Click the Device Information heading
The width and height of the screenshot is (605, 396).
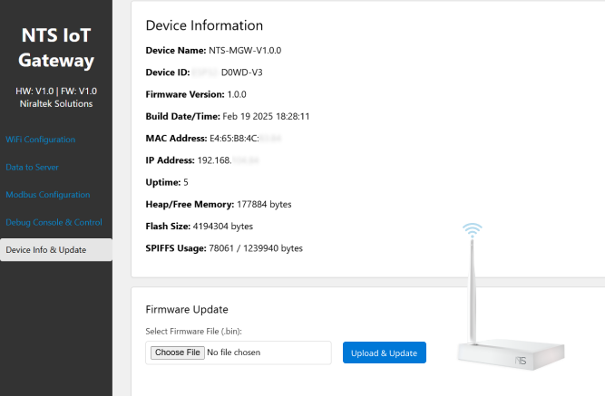coord(204,25)
